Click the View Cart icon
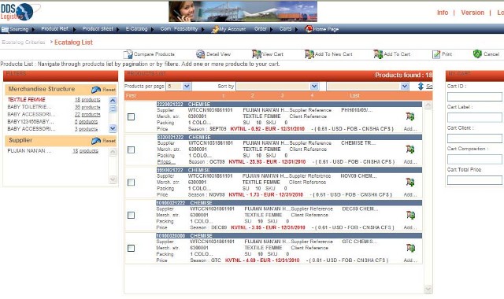504x299 pixels. coord(257,54)
